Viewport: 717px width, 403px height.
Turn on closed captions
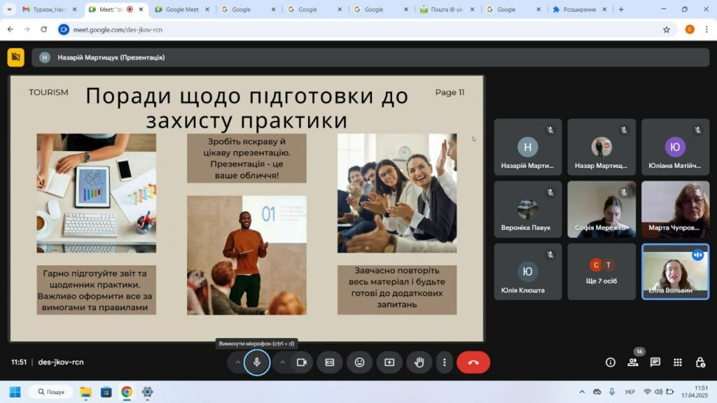tap(330, 362)
